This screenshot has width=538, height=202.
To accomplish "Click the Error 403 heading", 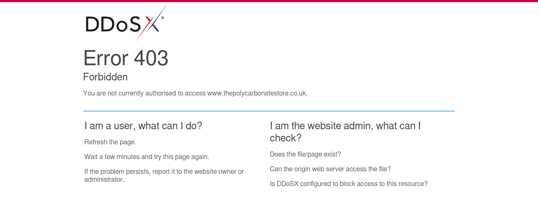I will tap(126, 58).
